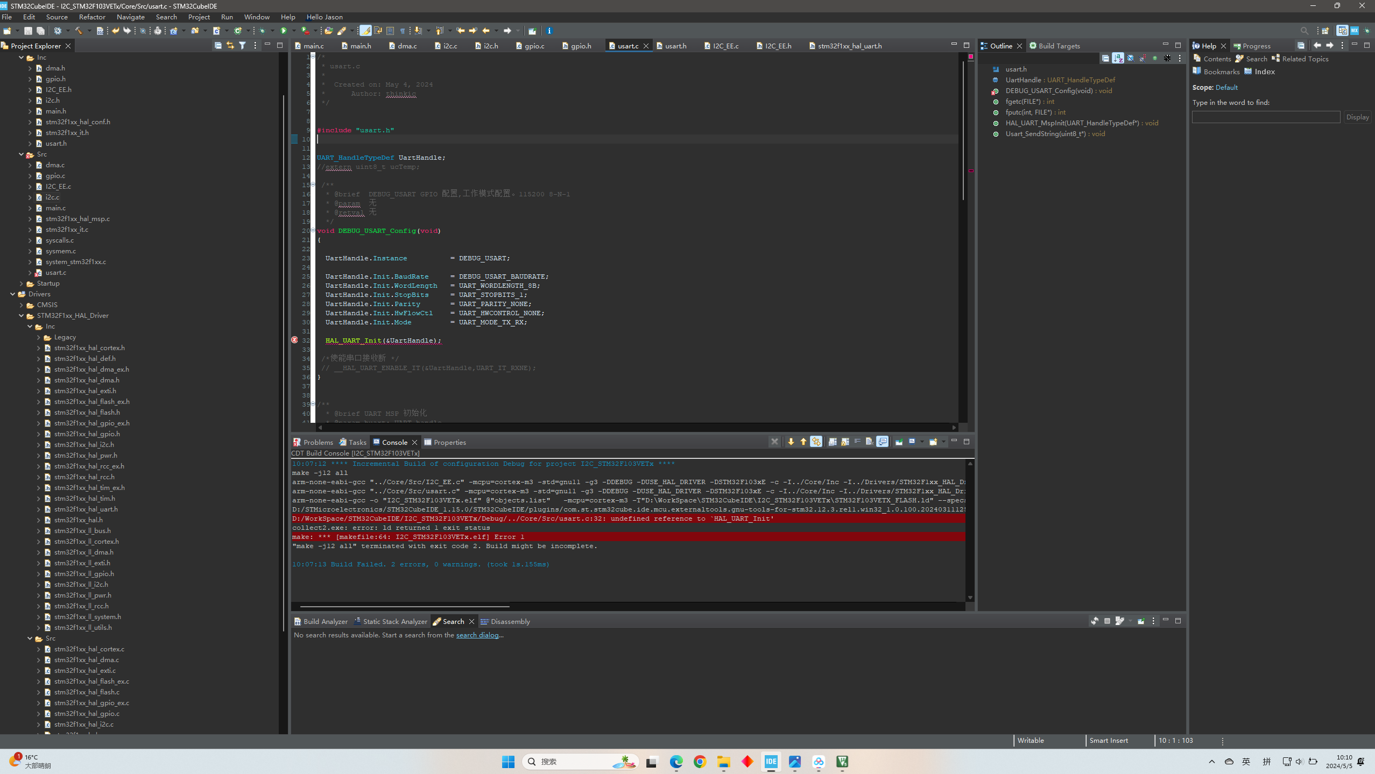Viewport: 1375px width, 774px height.
Task: Open the Refactor menu
Action: 92,17
